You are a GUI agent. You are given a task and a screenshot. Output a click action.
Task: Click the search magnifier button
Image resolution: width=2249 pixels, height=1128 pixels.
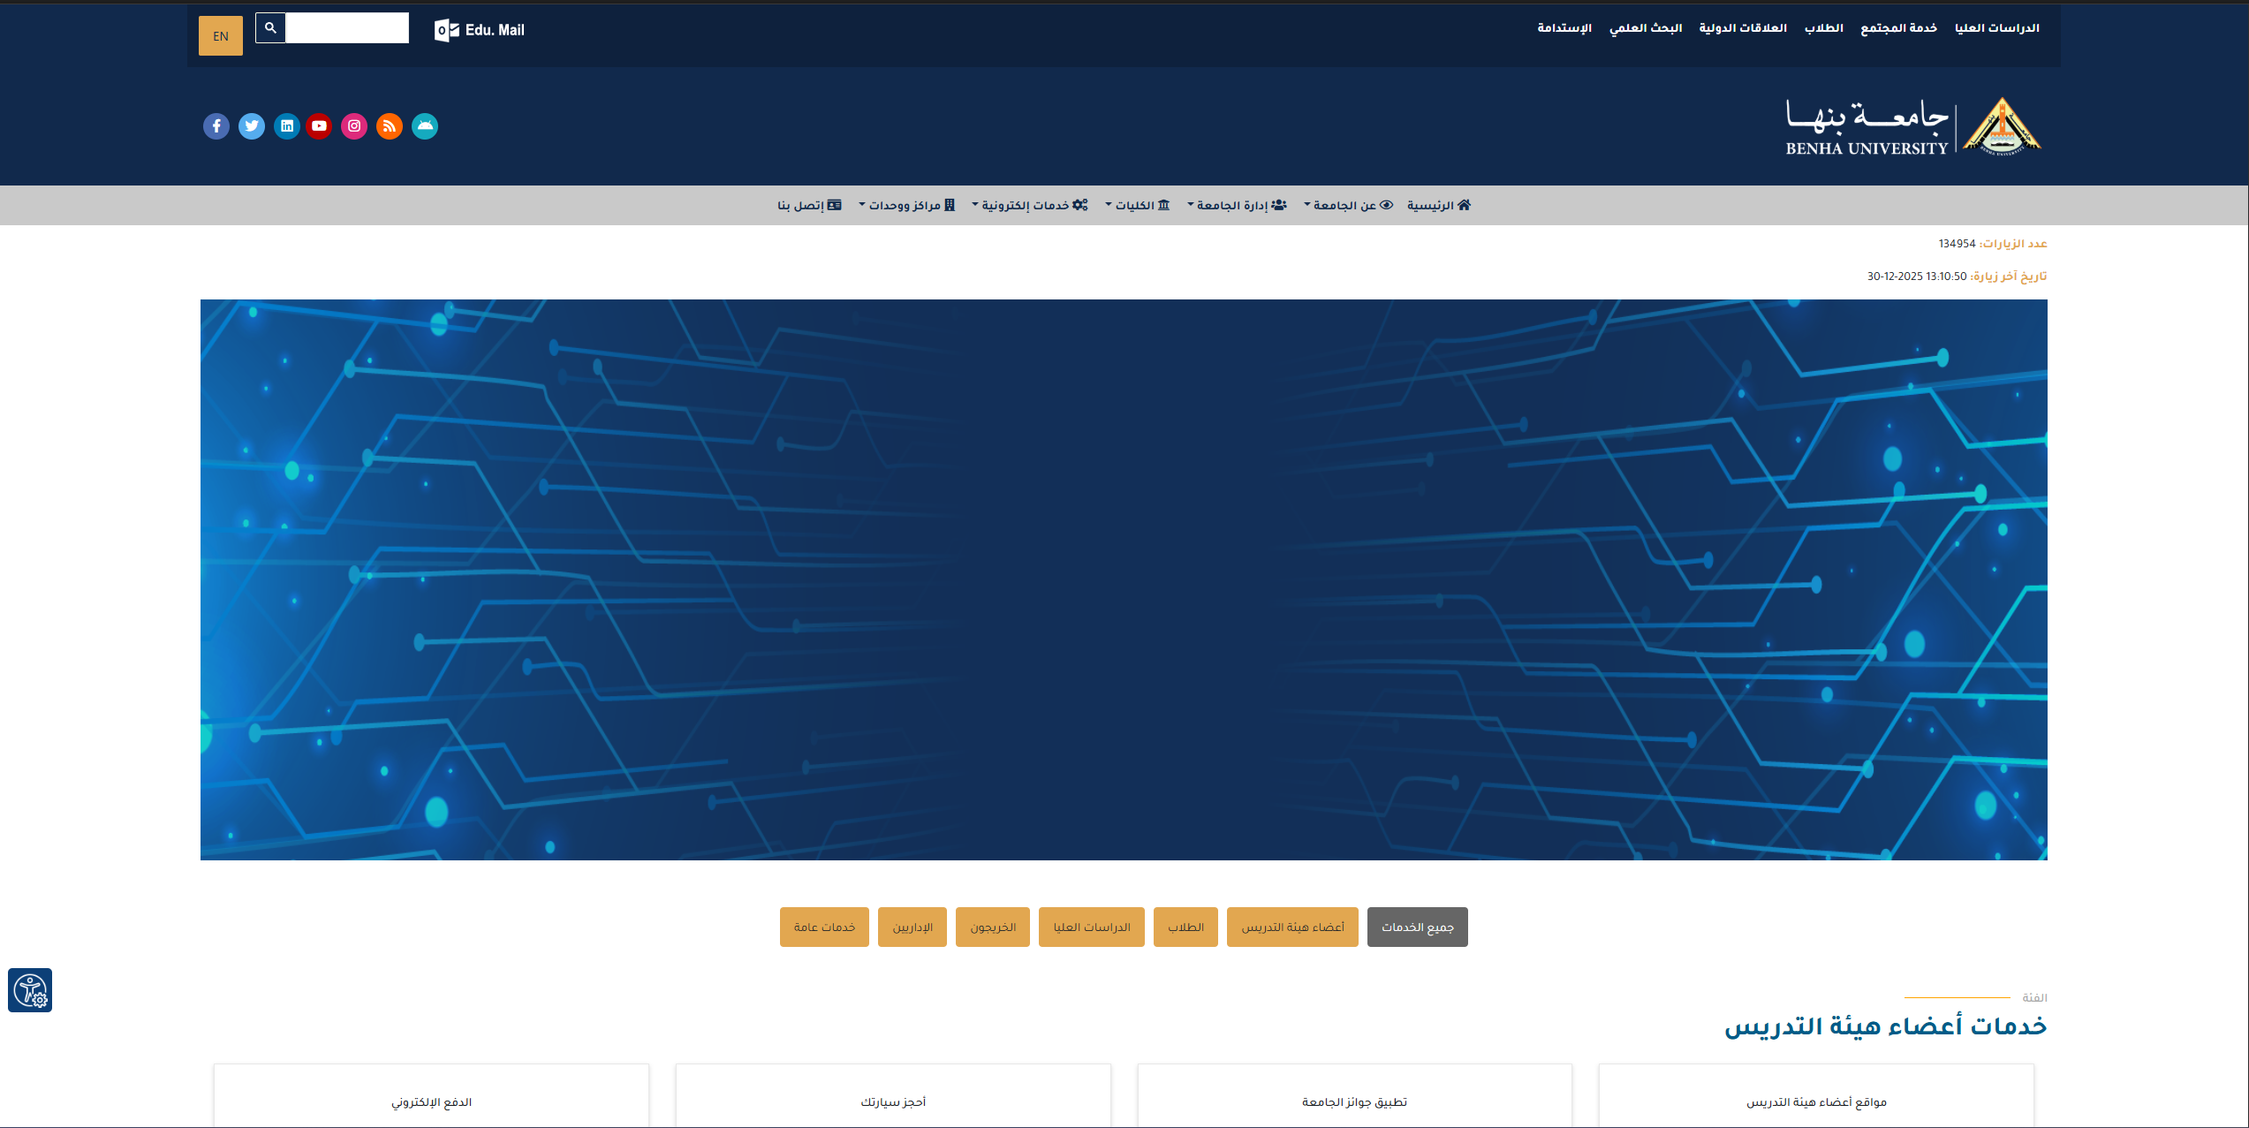(270, 28)
